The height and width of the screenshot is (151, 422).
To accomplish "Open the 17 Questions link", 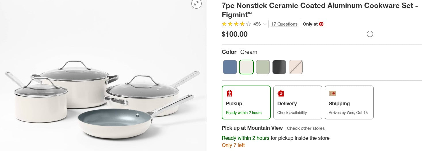I will pos(284,24).
